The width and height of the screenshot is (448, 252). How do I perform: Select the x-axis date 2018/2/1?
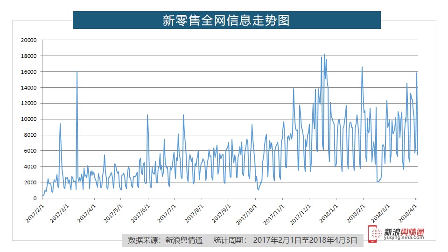[356, 213]
